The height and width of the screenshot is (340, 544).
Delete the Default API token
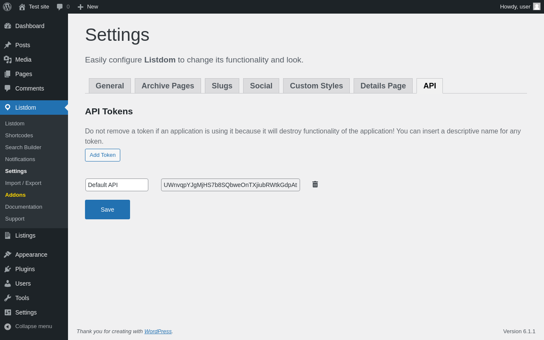pos(315,184)
